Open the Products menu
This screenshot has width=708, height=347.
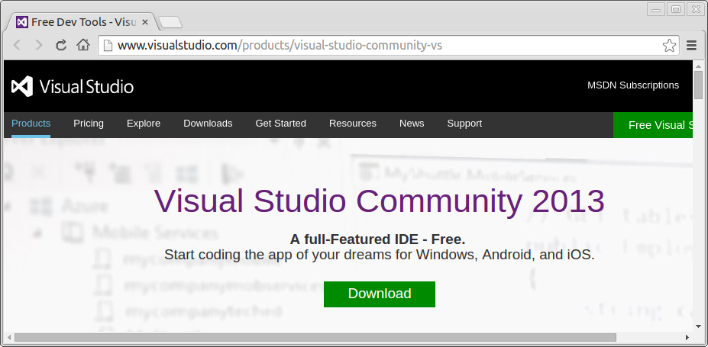[x=31, y=124]
